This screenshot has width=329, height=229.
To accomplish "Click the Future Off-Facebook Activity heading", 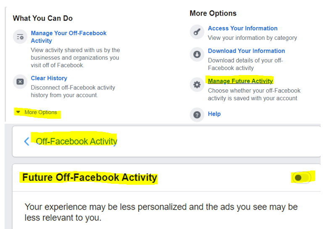I will [89, 177].
